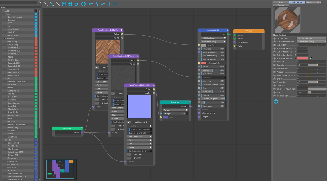Enable the Flip Y Axis checkbox
The width and height of the screenshot is (327, 181).
(x=129, y=154)
